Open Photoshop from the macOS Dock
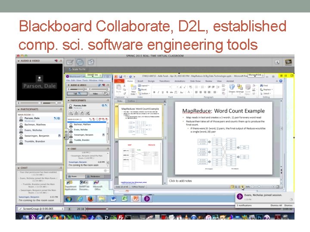310x232 pixels. tap(259, 217)
